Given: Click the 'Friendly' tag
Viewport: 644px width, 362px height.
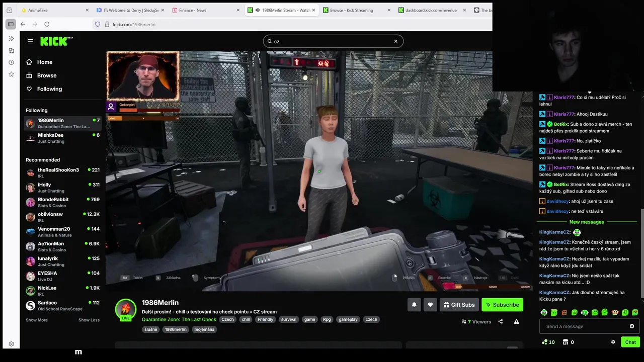Looking at the screenshot, I should (266, 319).
